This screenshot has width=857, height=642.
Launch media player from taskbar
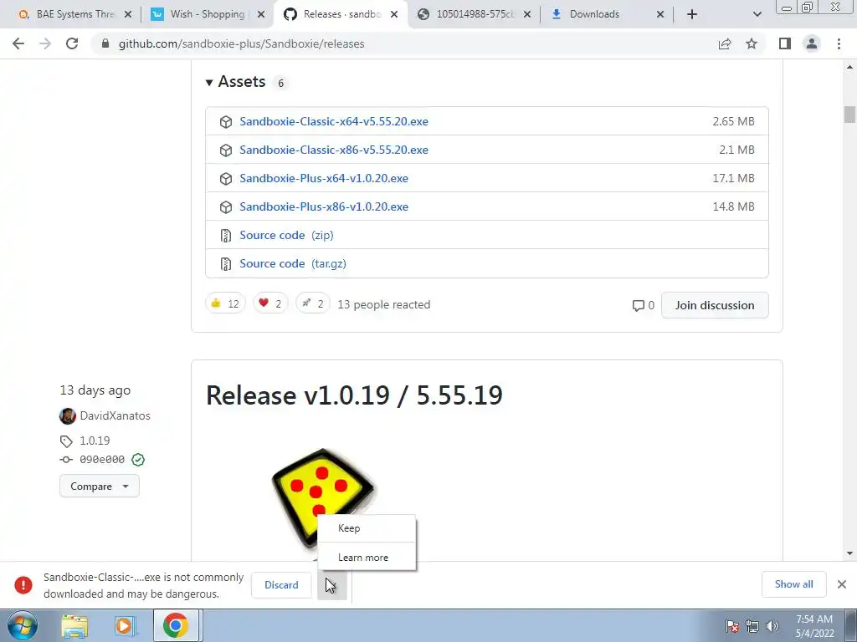(125, 626)
